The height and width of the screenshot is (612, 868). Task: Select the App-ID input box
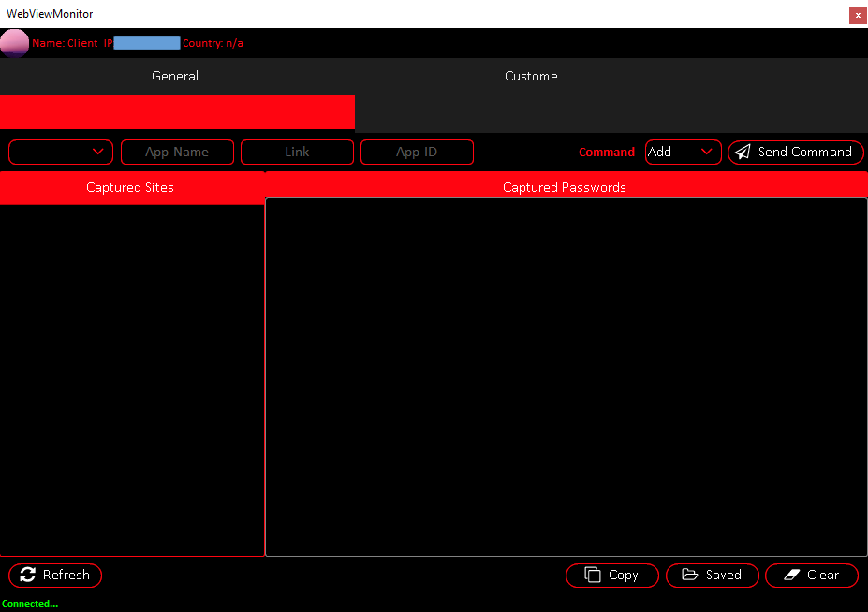pyautogui.click(x=417, y=152)
